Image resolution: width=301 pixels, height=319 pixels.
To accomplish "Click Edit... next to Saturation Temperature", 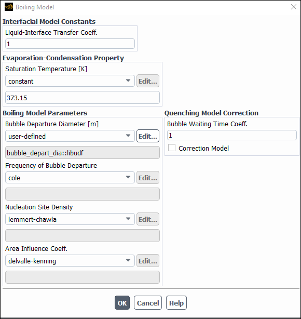I will pyautogui.click(x=148, y=81).
